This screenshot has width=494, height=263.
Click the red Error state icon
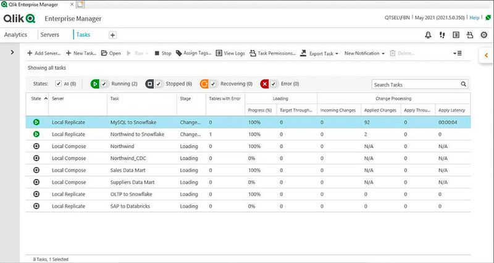(x=265, y=84)
